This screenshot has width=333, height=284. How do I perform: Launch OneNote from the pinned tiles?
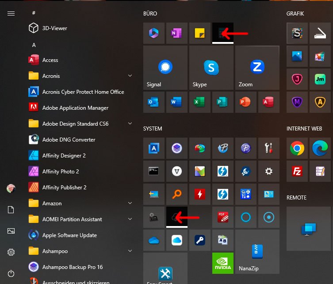177,33
